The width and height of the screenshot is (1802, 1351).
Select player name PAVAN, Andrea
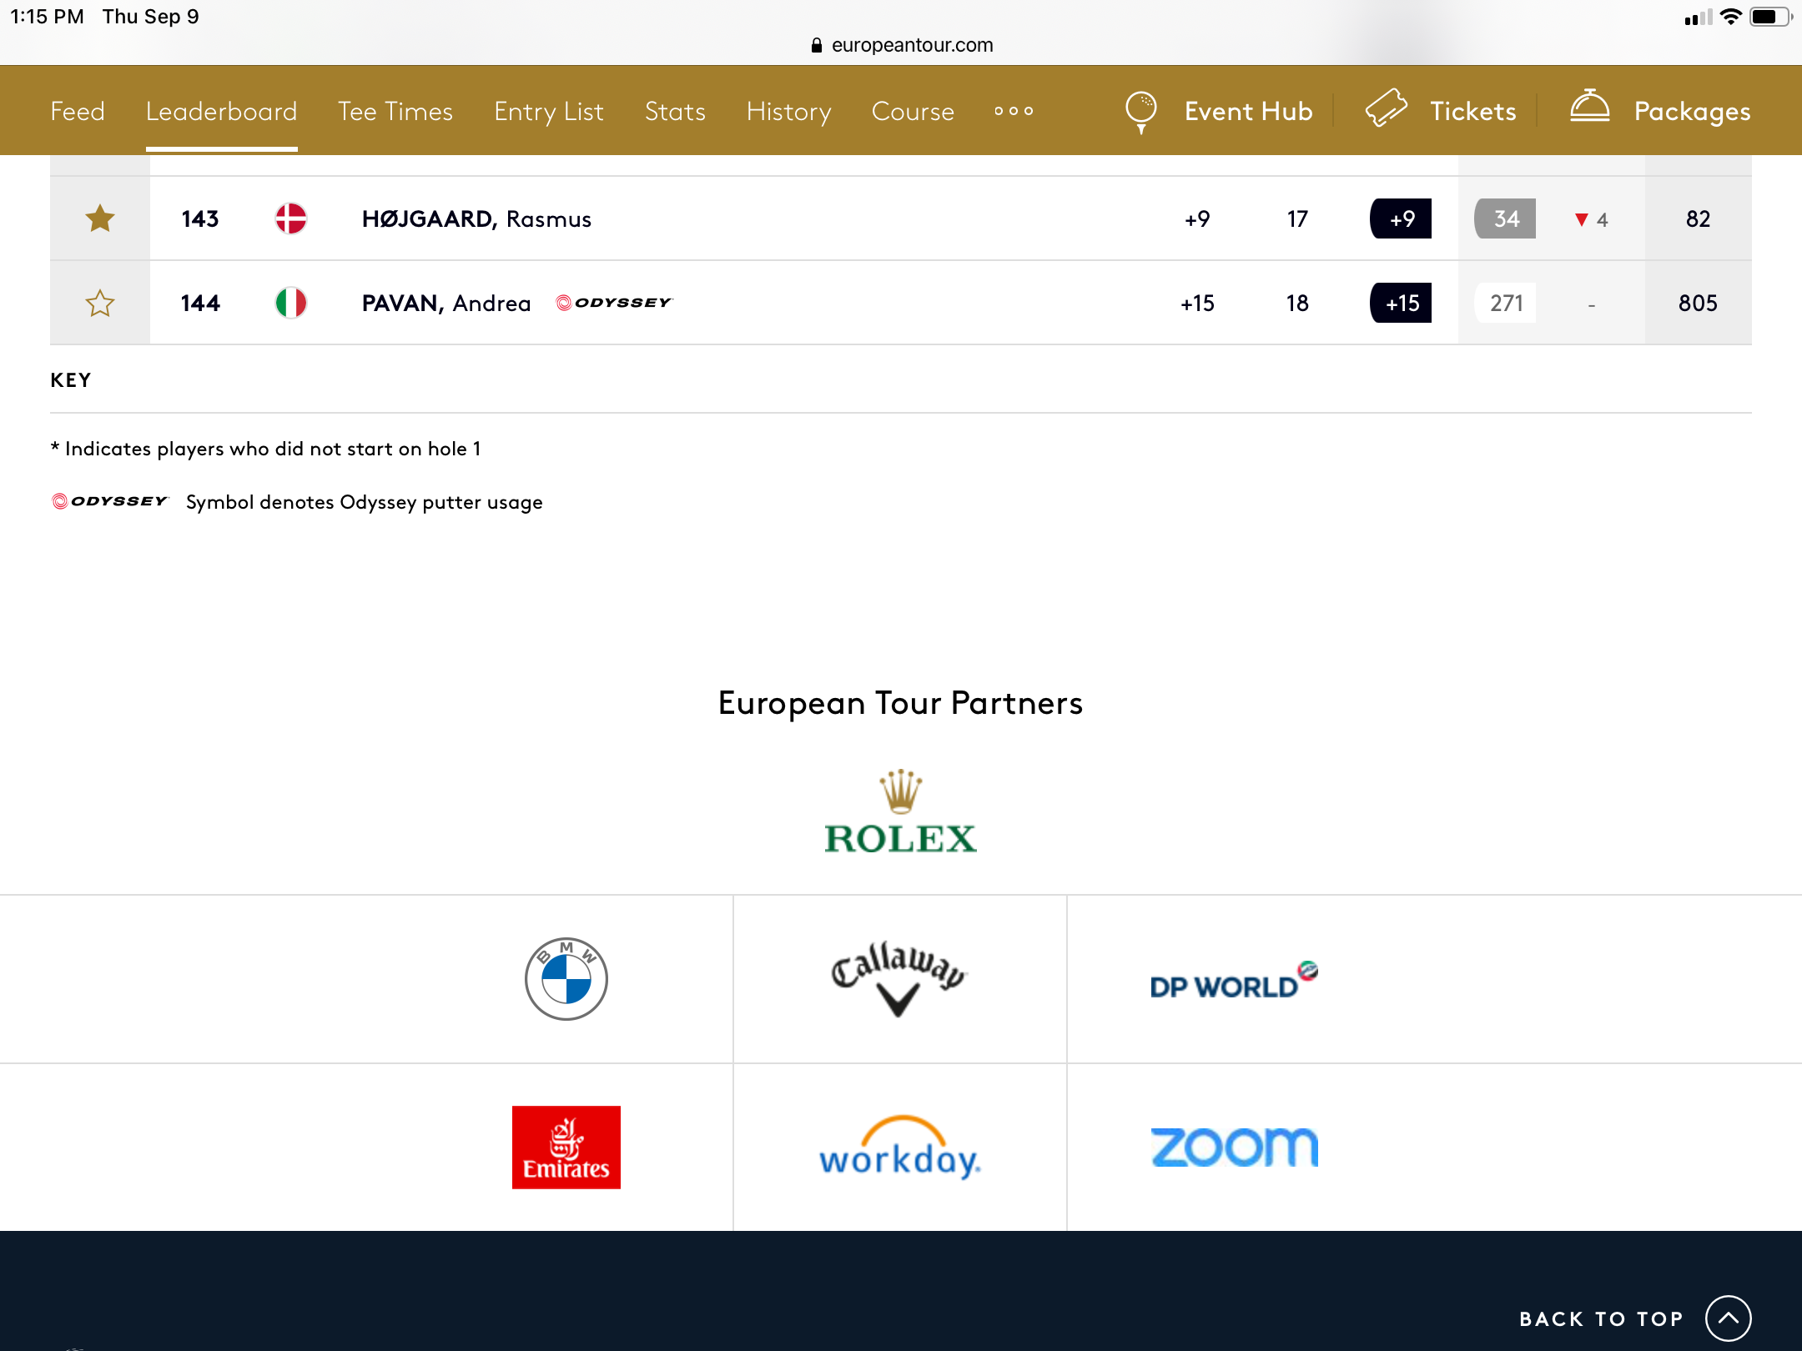pyautogui.click(x=446, y=303)
